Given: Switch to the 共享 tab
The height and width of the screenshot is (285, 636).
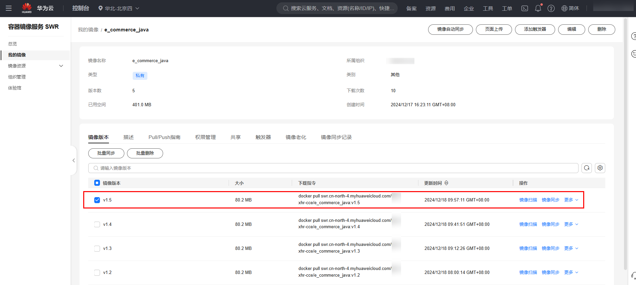Looking at the screenshot, I should tap(236, 137).
